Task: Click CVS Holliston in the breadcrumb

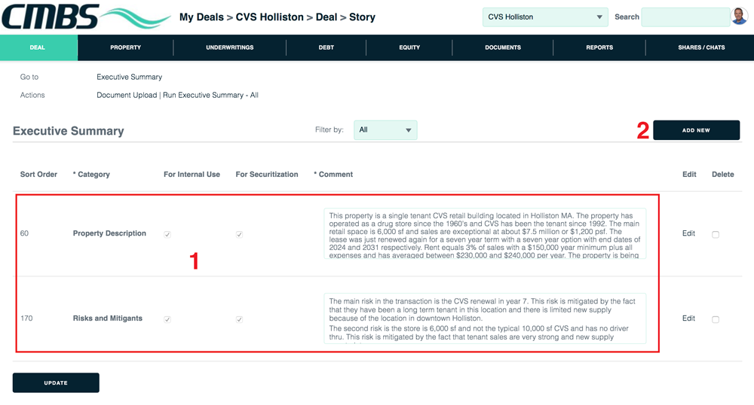Action: 270,17
